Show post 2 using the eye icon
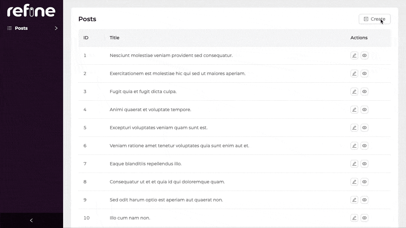 364,73
